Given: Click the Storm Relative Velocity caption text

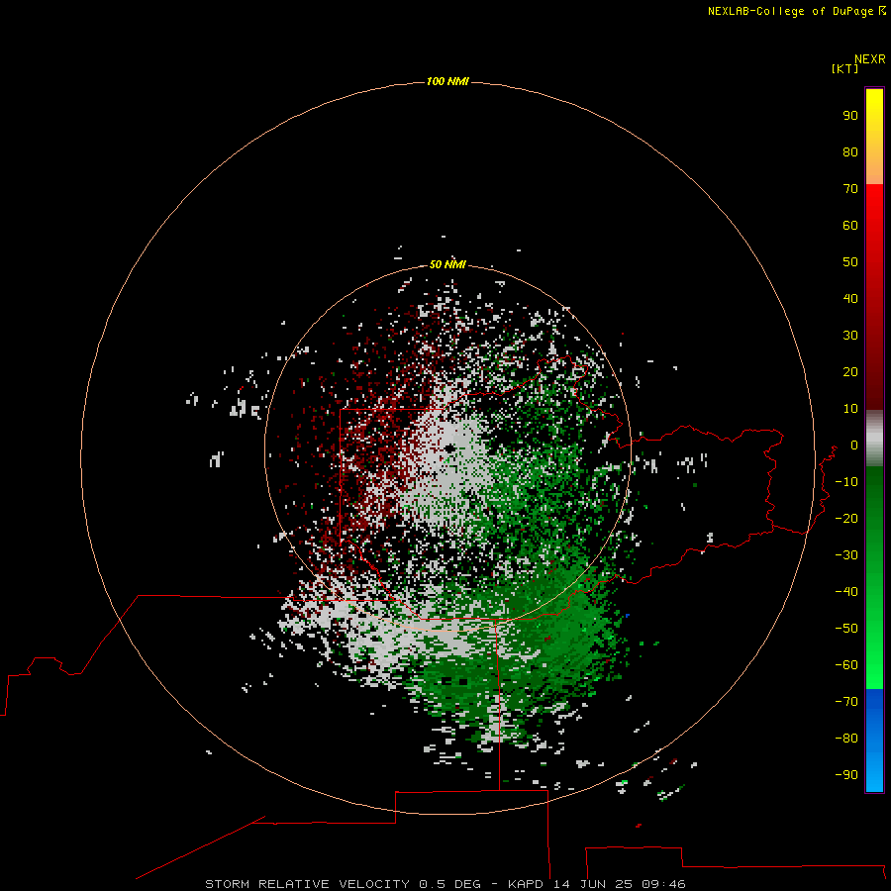Looking at the screenshot, I should (x=445, y=884).
